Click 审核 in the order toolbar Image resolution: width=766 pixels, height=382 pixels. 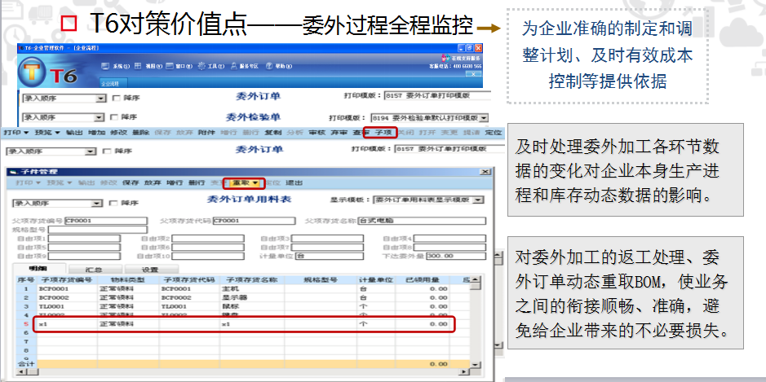[317, 133]
